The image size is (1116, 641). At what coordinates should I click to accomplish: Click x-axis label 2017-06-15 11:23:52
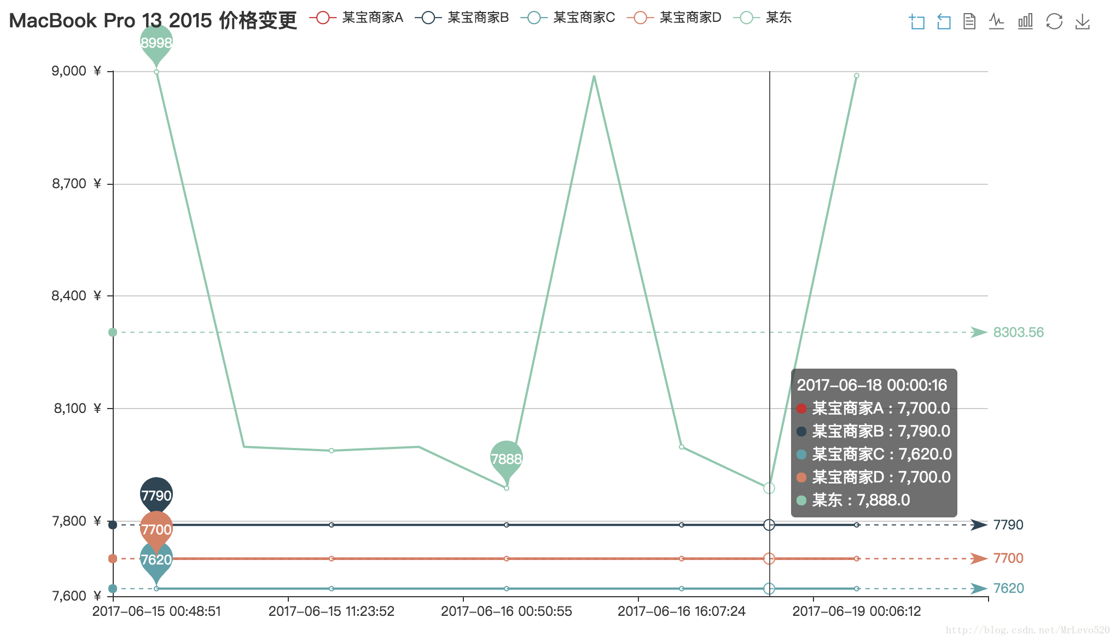pos(332,611)
